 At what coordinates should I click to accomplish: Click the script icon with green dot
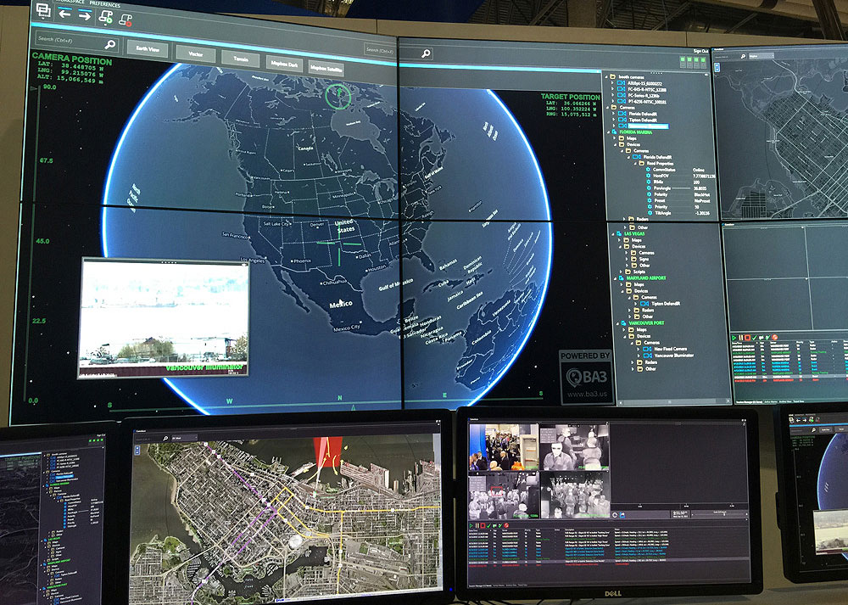105,17
